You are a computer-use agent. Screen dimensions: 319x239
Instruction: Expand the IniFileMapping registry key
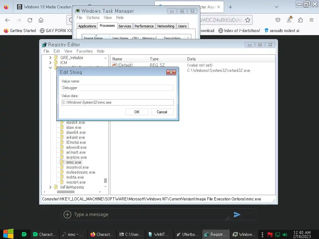50,187
